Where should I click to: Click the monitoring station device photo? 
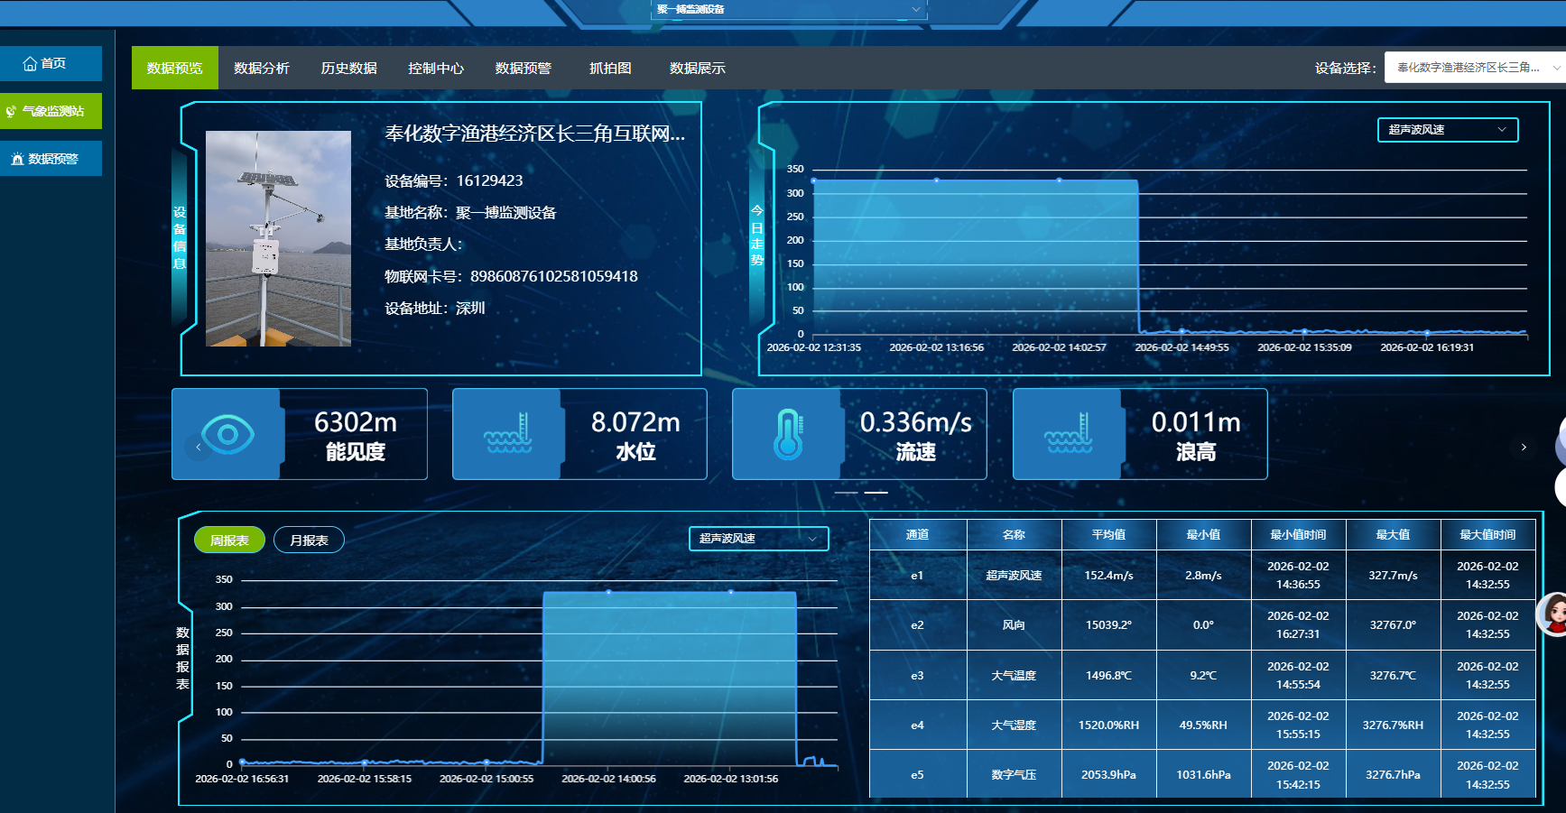click(x=278, y=238)
